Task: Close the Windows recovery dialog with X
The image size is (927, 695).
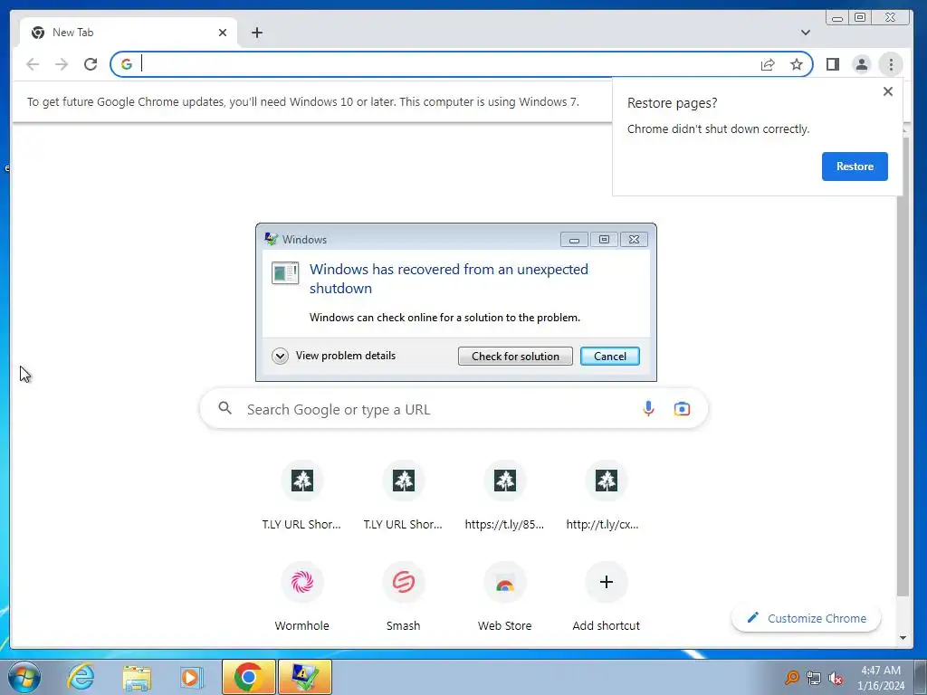Action: 634,239
